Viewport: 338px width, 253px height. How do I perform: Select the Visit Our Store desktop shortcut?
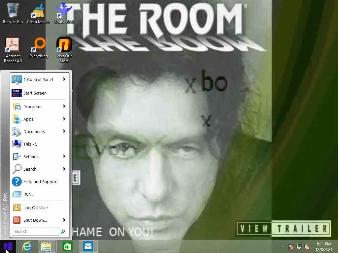coord(64,50)
